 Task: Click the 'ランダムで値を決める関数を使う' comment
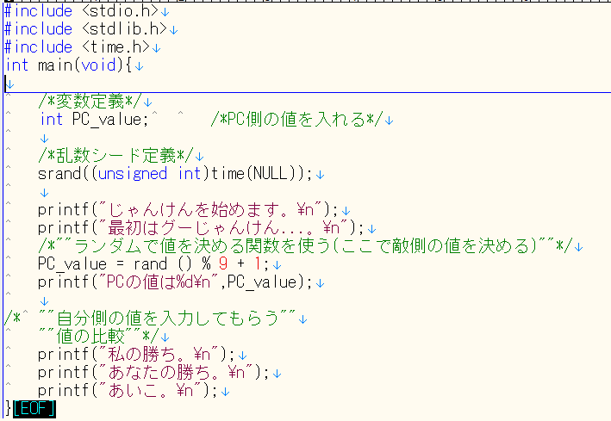(305, 246)
